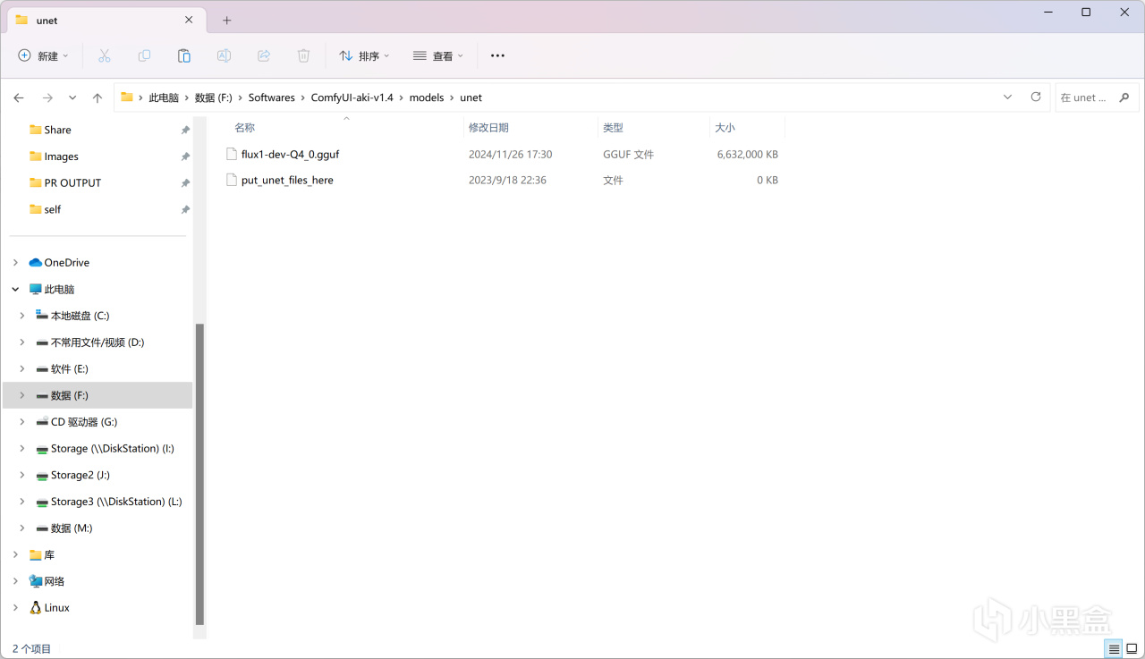This screenshot has height=659, width=1145.
Task: Expand the 数据 (M:) drive node
Action: click(x=22, y=528)
